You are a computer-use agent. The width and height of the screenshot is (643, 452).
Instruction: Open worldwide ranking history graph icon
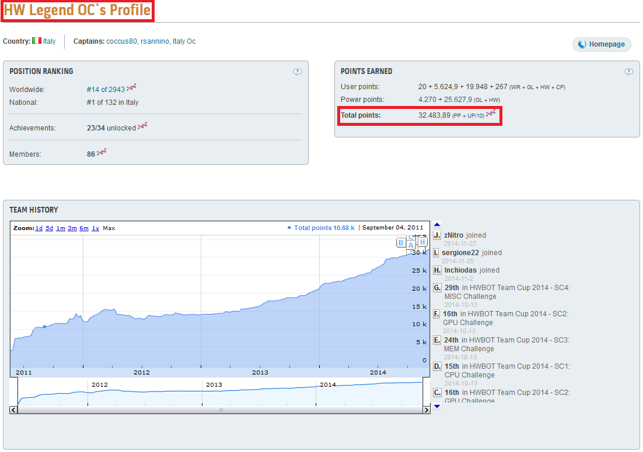(x=131, y=87)
